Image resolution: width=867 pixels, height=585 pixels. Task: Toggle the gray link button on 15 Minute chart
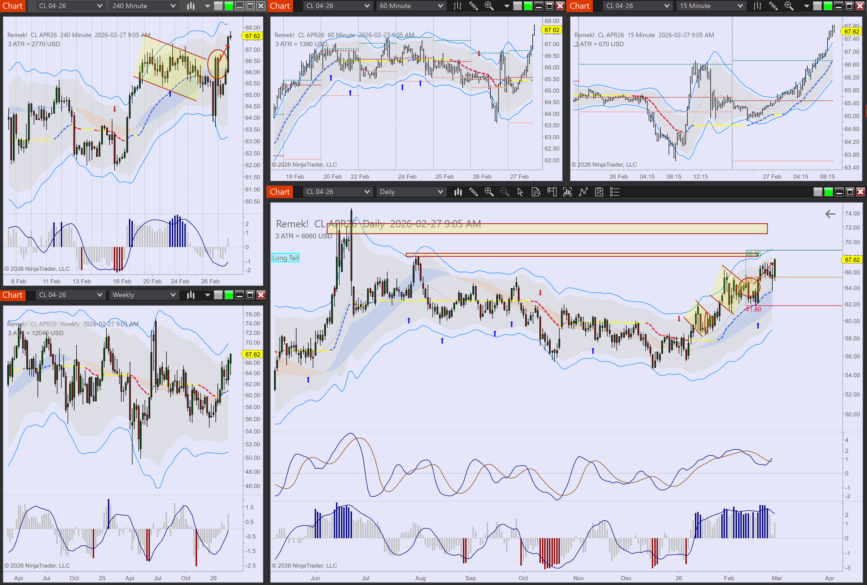point(817,6)
